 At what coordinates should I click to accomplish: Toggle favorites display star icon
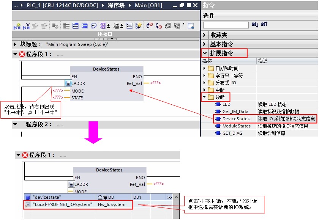click(x=139, y=26)
